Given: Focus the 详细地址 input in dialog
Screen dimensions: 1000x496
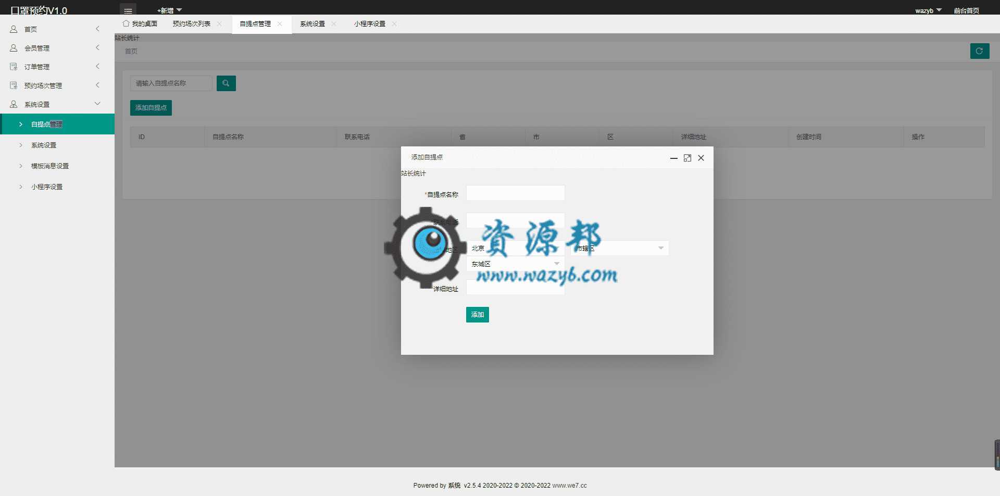Looking at the screenshot, I should (x=515, y=288).
